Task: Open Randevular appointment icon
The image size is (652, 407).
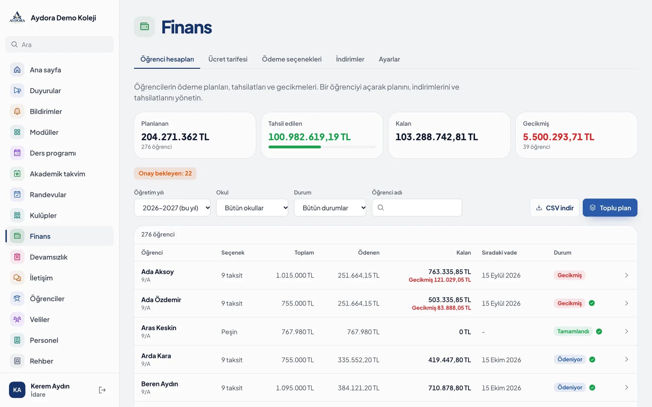Action: pos(17,195)
